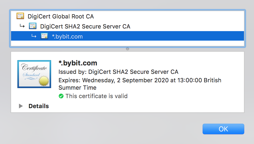Expand the Details disclosure triangle
254x144 pixels.
pyautogui.click(x=21, y=106)
